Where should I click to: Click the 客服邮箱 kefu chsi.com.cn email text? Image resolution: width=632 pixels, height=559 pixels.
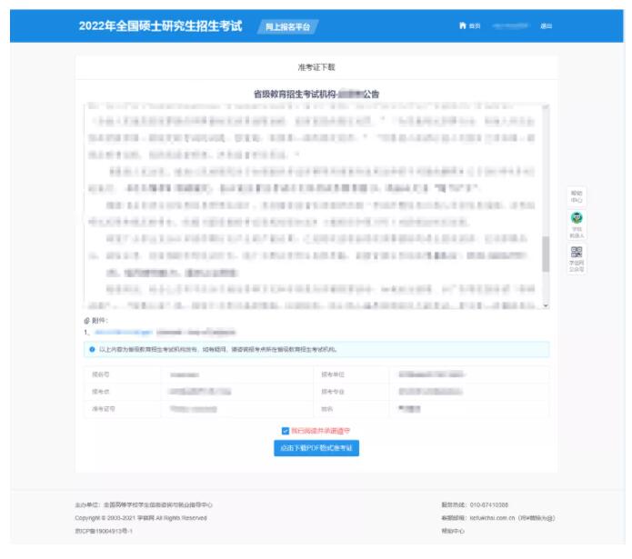click(498, 518)
